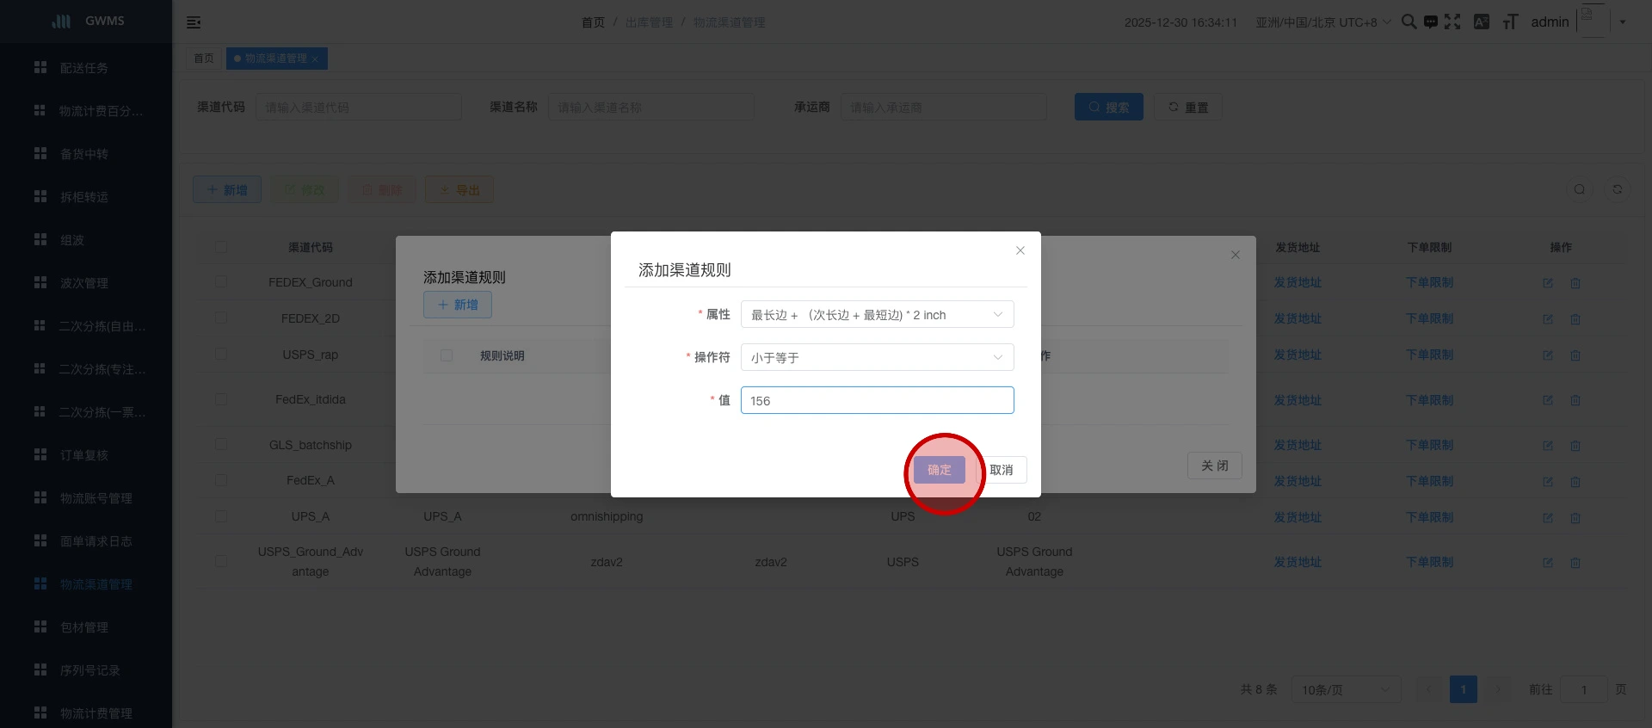Click 新增 in the back rule dialog
This screenshot has width=1652, height=728.
pos(458,305)
